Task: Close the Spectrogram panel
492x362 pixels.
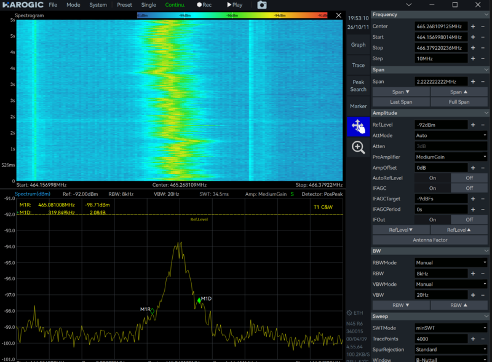Action: coord(339,15)
